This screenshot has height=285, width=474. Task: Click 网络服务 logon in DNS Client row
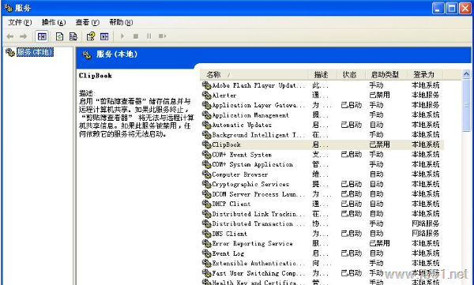click(x=426, y=234)
